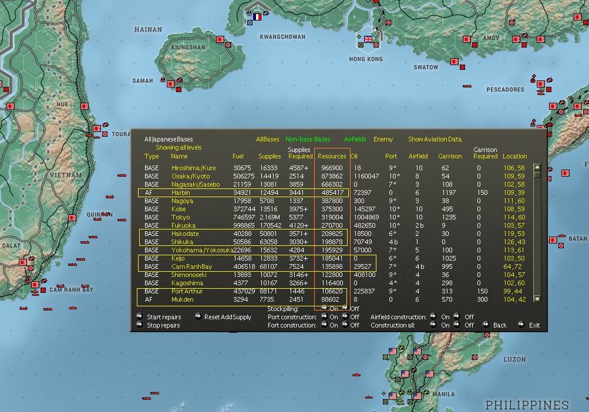Click the British flag at Hong Kong

(368, 39)
